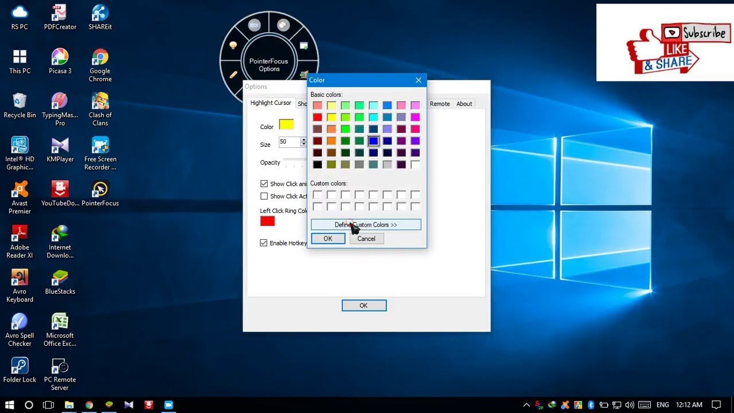This screenshot has width=734, height=413.
Task: Select Avro Spell Checker desktop icon
Action: pyautogui.click(x=19, y=330)
